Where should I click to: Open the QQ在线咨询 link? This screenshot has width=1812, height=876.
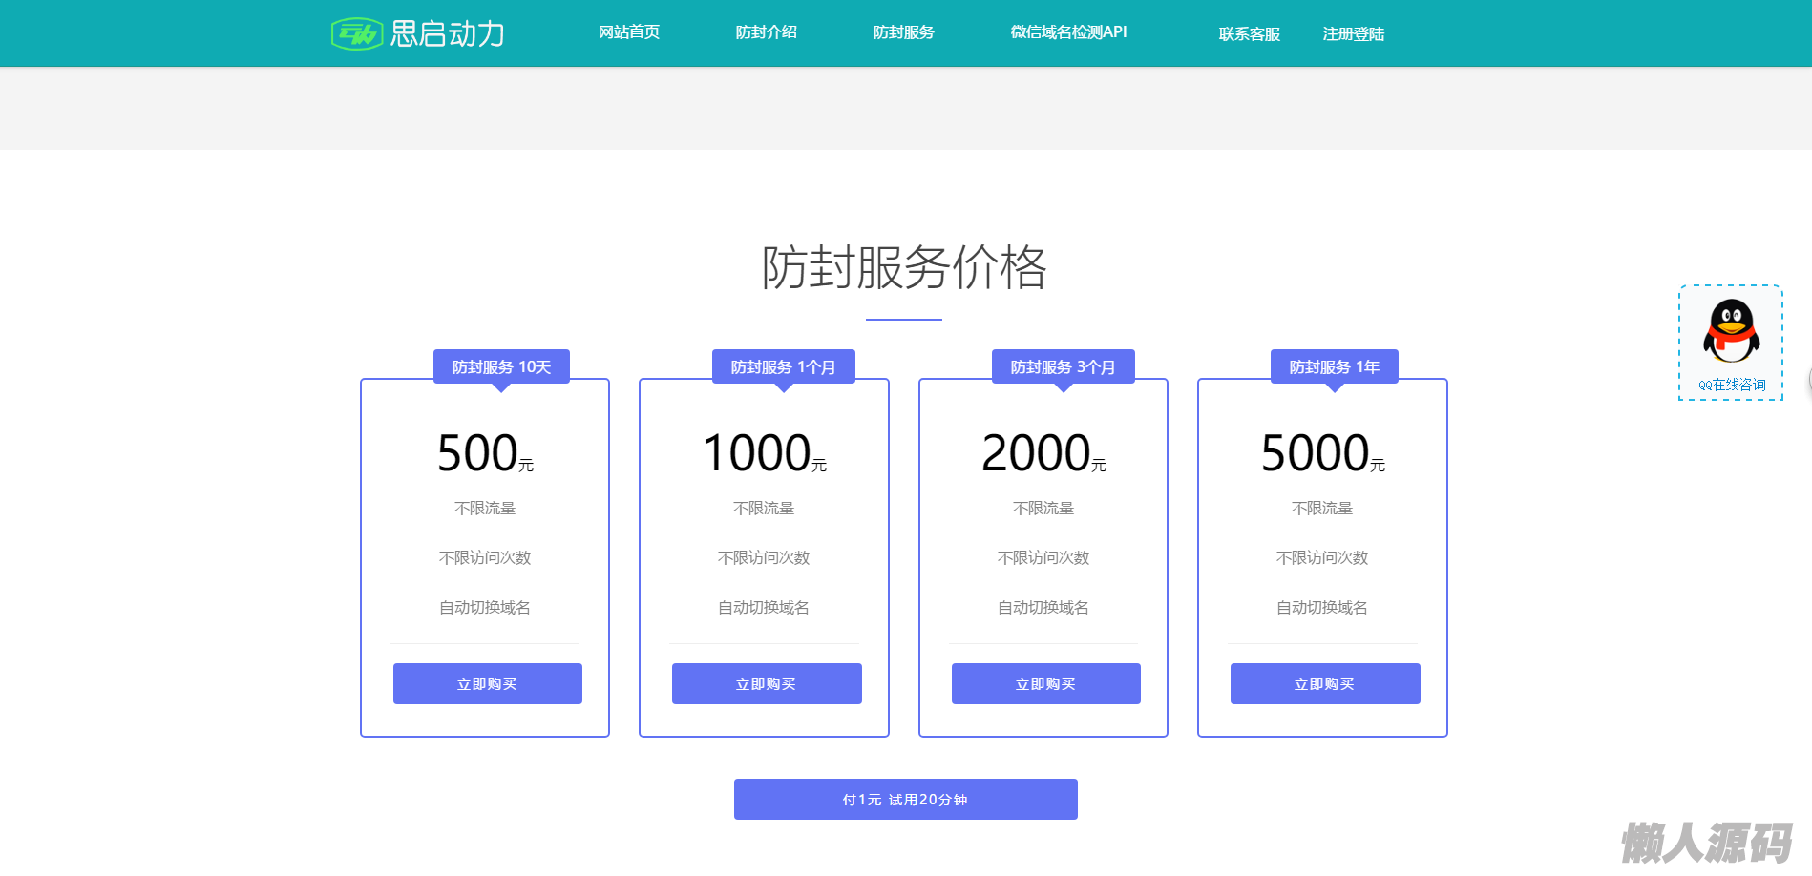(1731, 385)
